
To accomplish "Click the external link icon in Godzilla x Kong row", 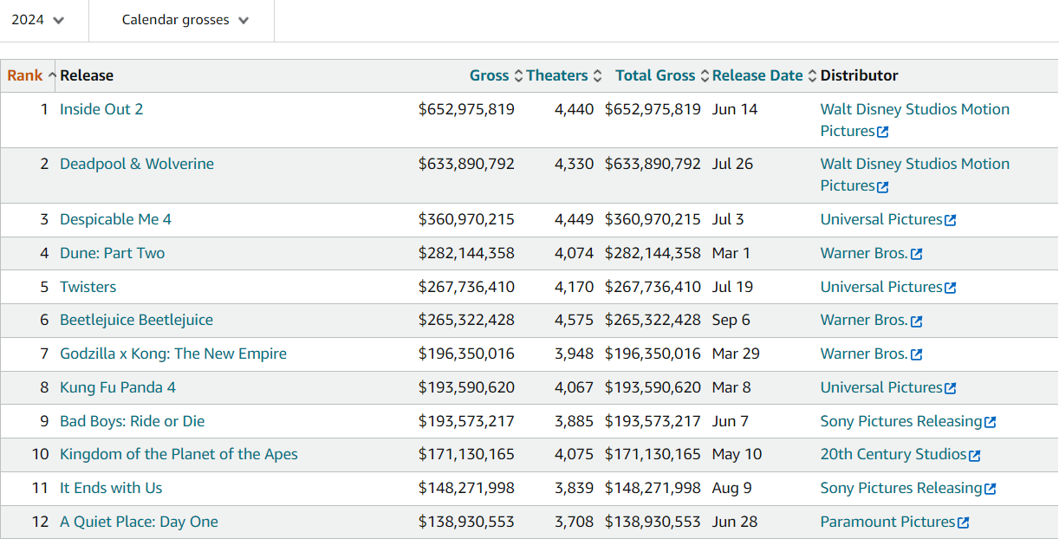I will [x=917, y=354].
